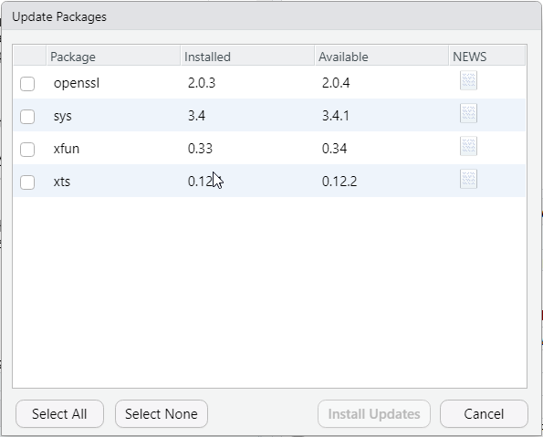The height and width of the screenshot is (437, 543).
Task: Cancel the Update Packages dialog
Action: click(484, 414)
